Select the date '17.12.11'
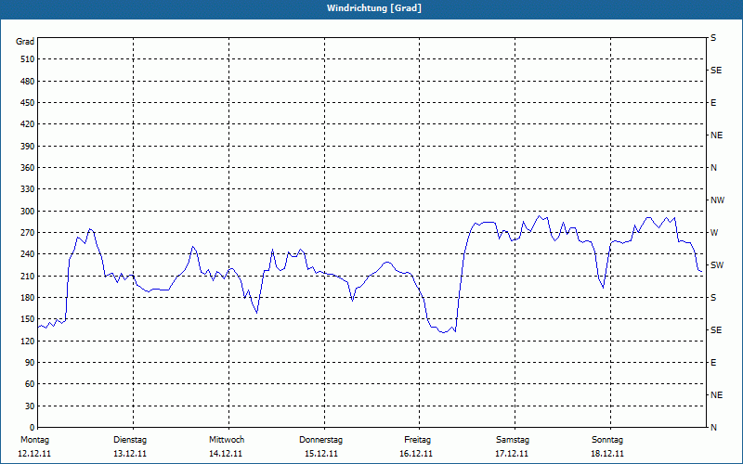The image size is (743, 464). (512, 454)
